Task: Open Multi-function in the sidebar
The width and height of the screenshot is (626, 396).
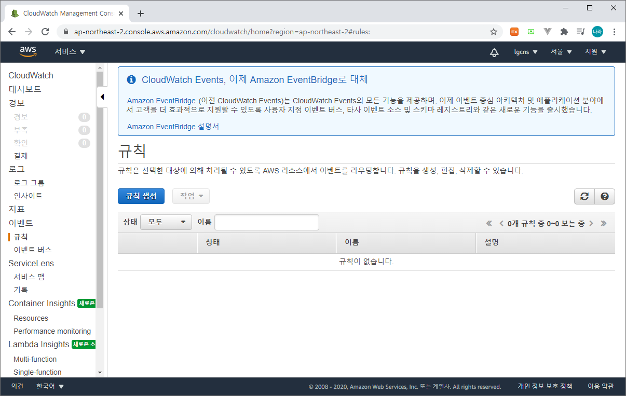Action: 35,359
